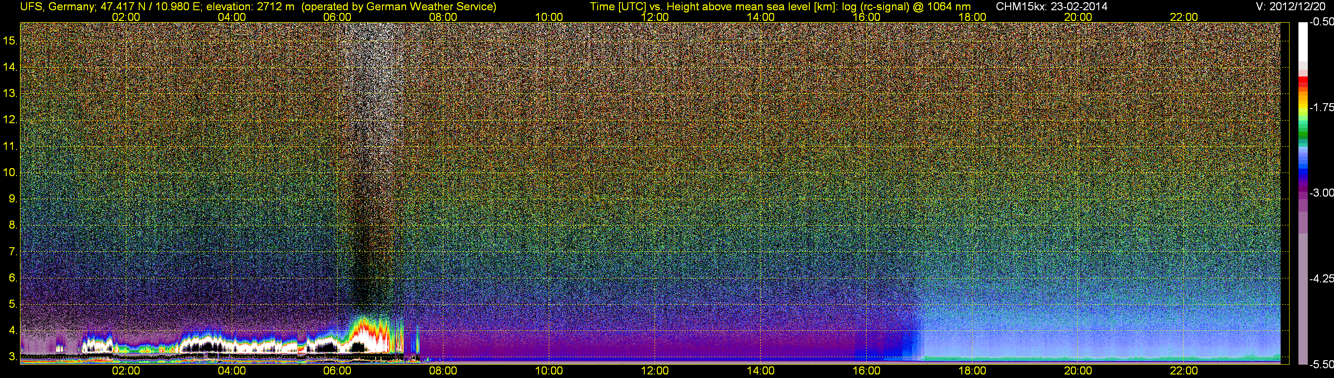This screenshot has width=1334, height=378.
Task: Click the '12.' height axis label
Action: coord(10,120)
